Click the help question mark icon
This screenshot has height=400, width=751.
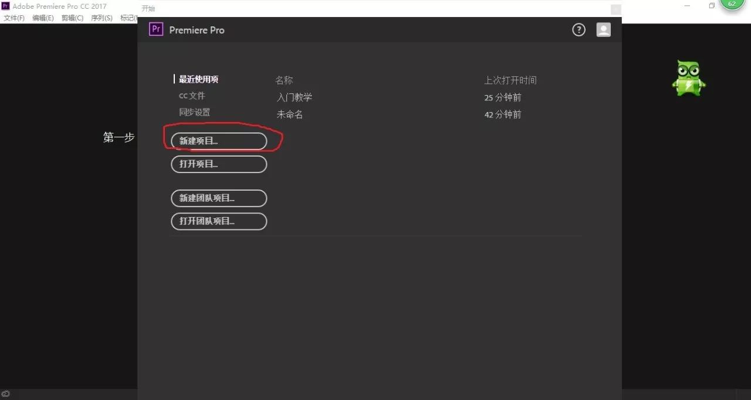tap(579, 30)
